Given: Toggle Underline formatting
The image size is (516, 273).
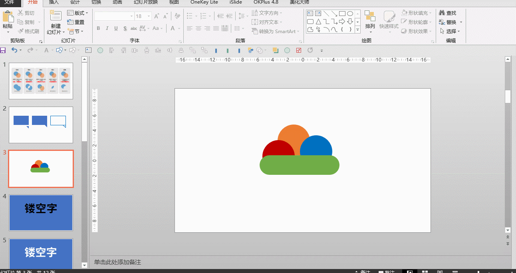Looking at the screenshot, I should [116, 28].
